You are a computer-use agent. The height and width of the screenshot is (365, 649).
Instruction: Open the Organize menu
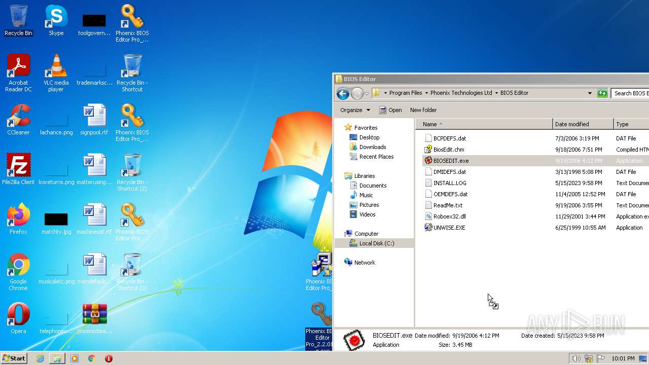[x=355, y=110]
